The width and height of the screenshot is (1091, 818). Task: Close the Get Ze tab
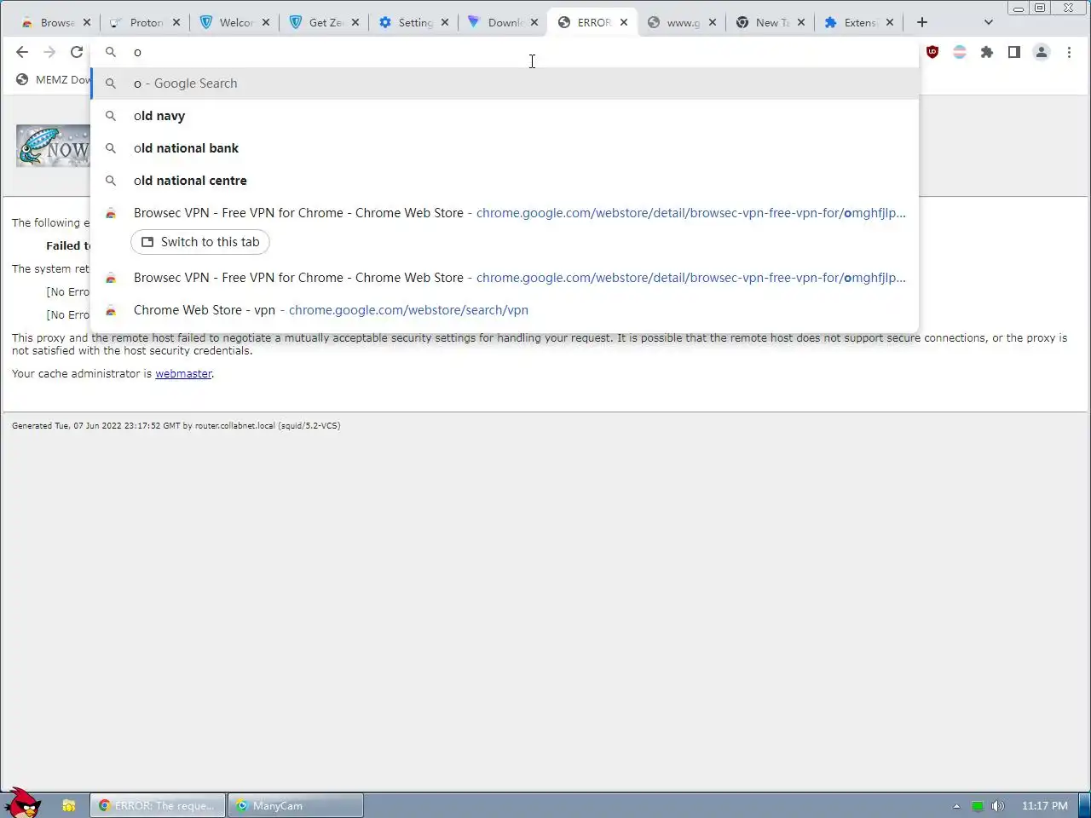[x=355, y=22]
